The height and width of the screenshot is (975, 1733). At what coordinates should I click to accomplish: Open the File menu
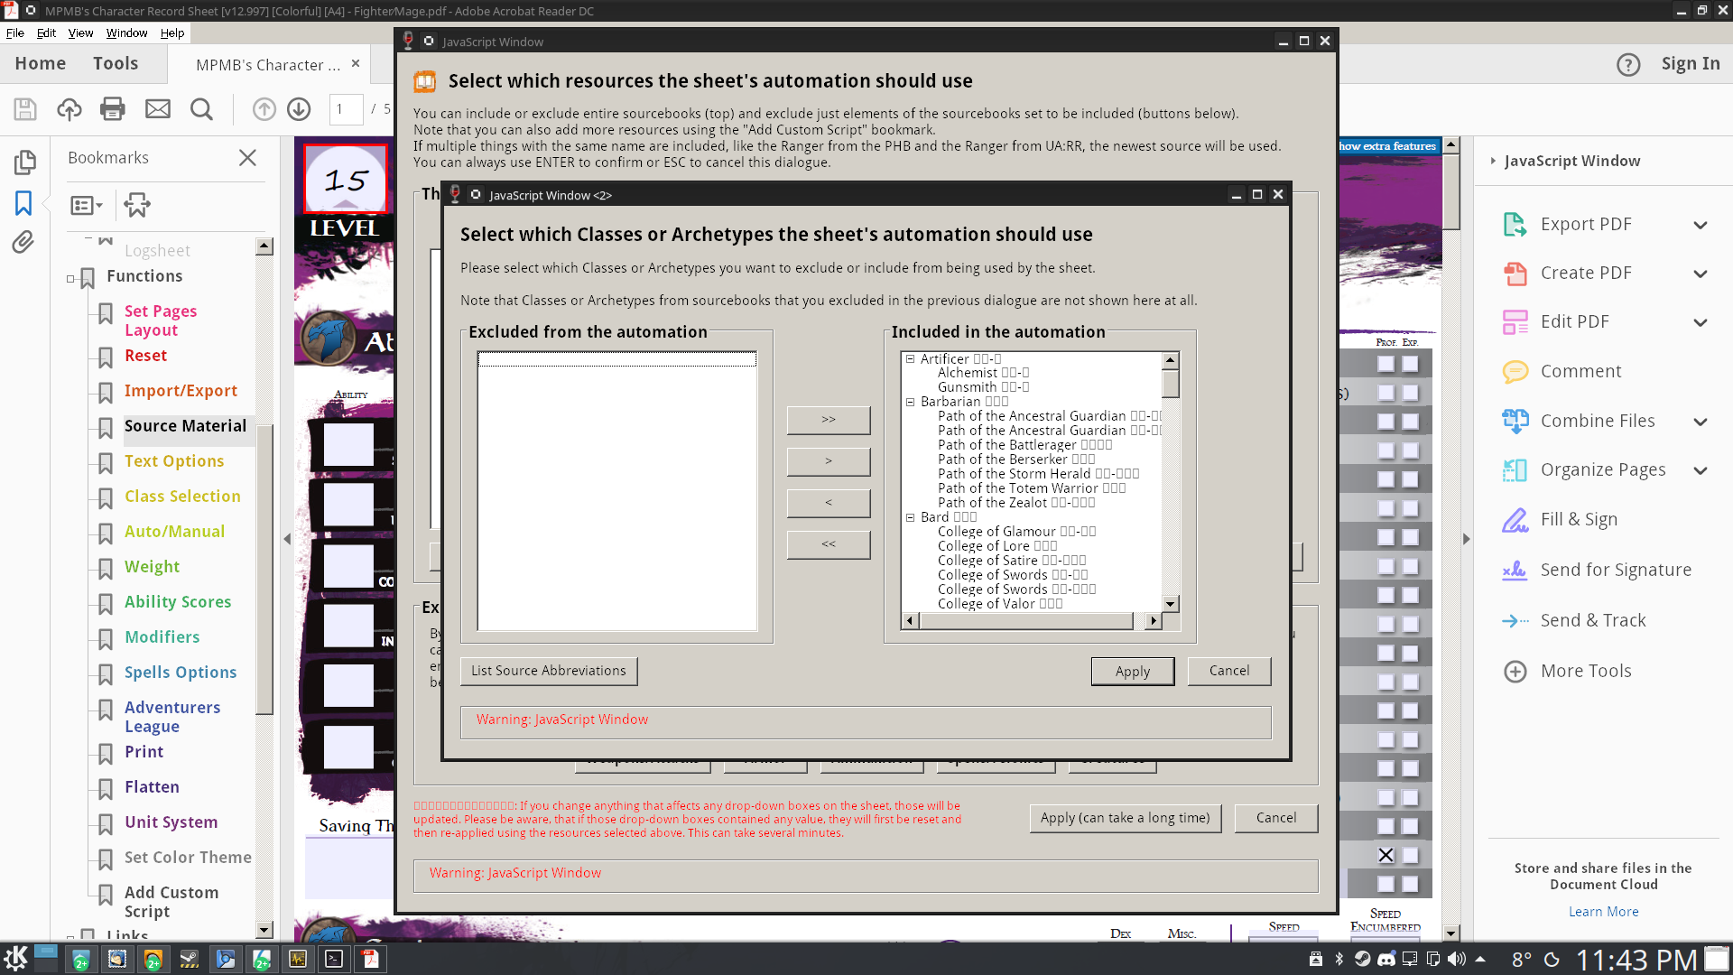15,33
